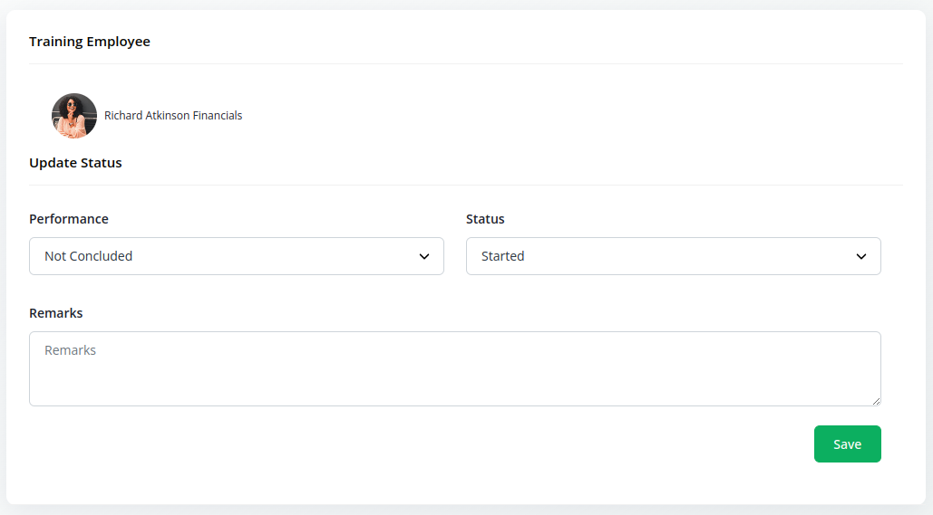Click the Status field label
Image resolution: width=933 pixels, height=515 pixels.
[x=485, y=219]
